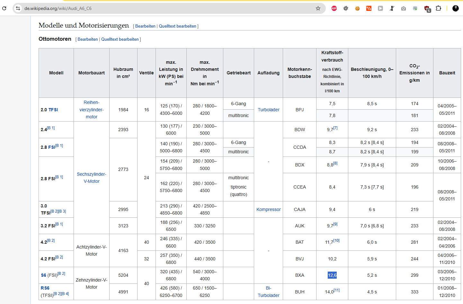Click the Ventile column header
463x304 pixels.
[147, 73]
